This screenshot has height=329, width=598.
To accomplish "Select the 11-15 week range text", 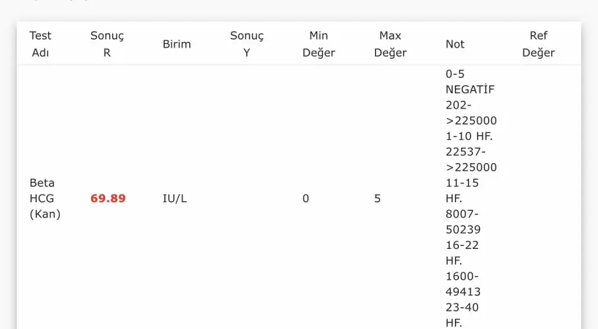I will (x=462, y=183).
